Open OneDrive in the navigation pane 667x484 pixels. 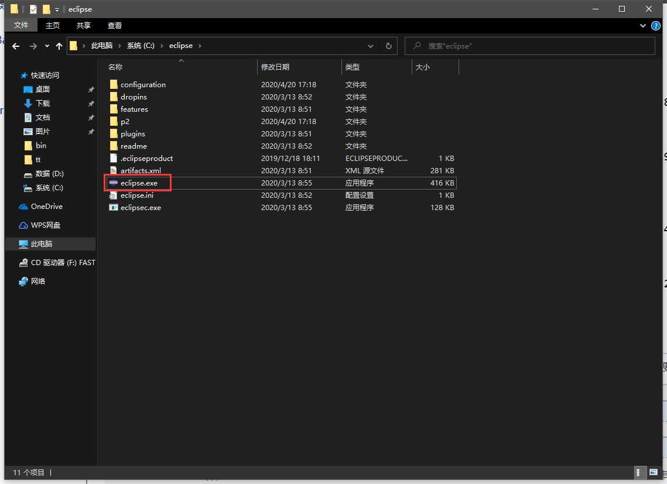pyautogui.click(x=41, y=206)
